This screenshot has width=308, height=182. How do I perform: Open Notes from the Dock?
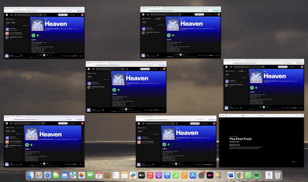(x=125, y=175)
